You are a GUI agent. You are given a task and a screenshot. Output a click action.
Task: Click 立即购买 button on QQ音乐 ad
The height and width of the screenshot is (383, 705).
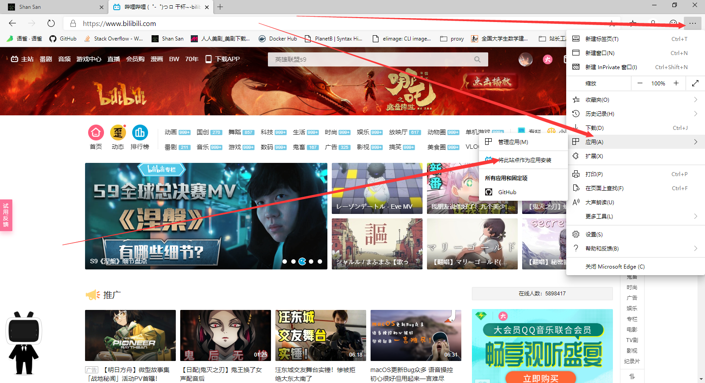pyautogui.click(x=541, y=378)
